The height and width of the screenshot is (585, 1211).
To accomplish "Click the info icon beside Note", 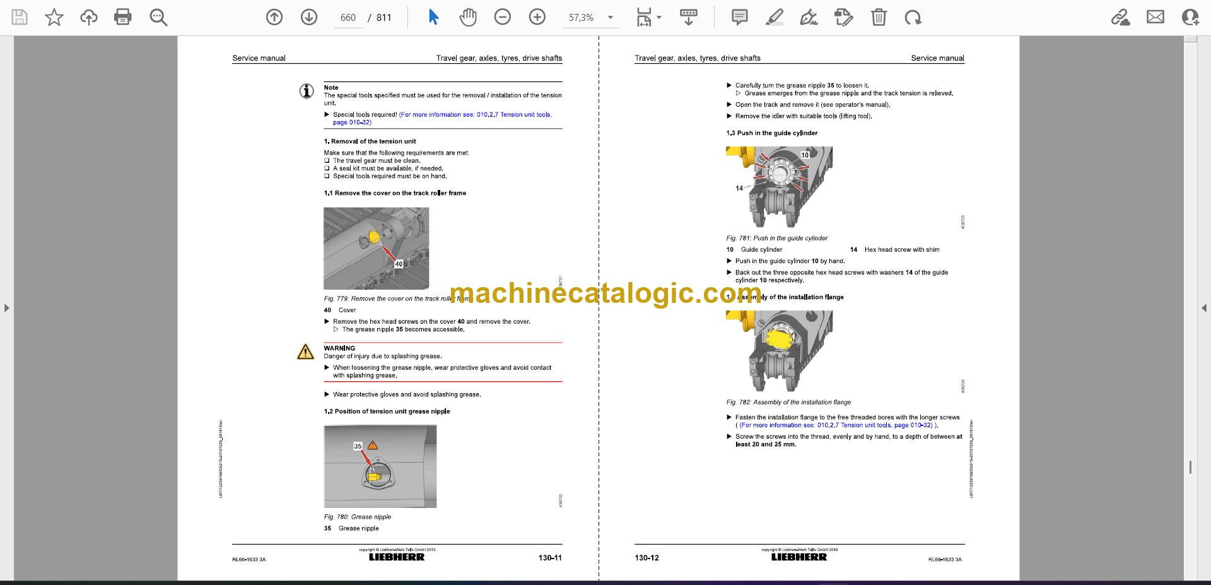I will [307, 92].
